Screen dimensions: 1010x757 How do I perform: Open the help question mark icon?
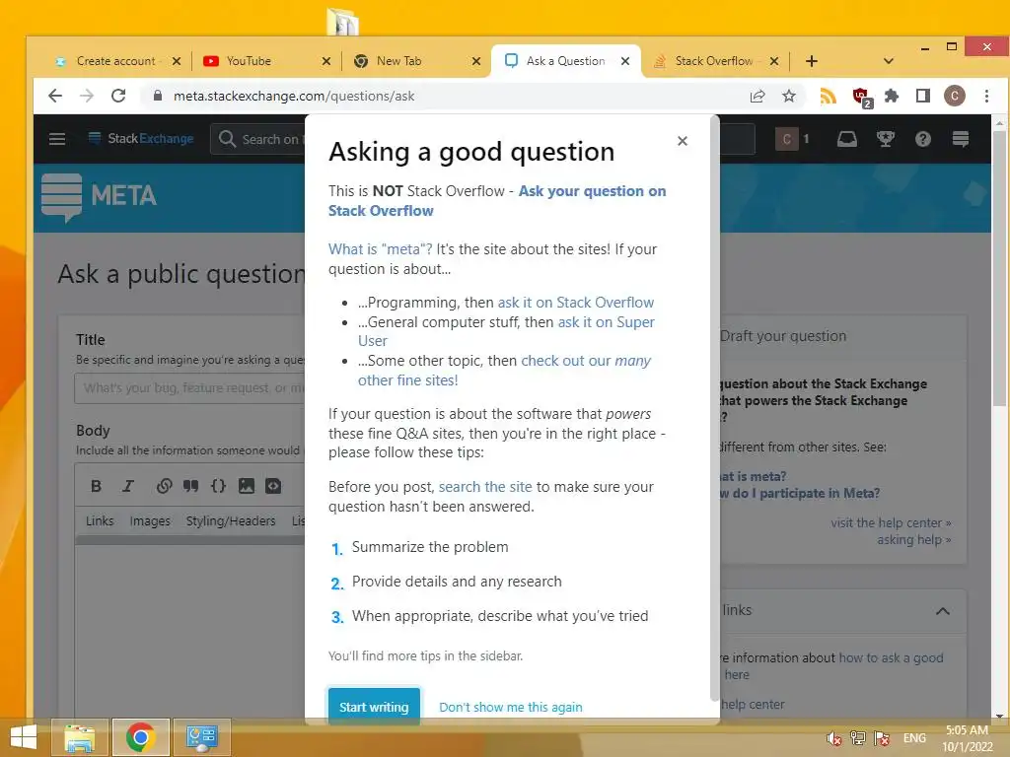pos(923,139)
